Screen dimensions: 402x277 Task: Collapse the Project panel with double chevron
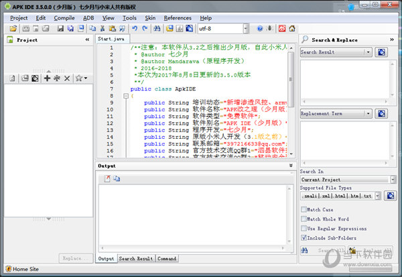[x=87, y=40]
